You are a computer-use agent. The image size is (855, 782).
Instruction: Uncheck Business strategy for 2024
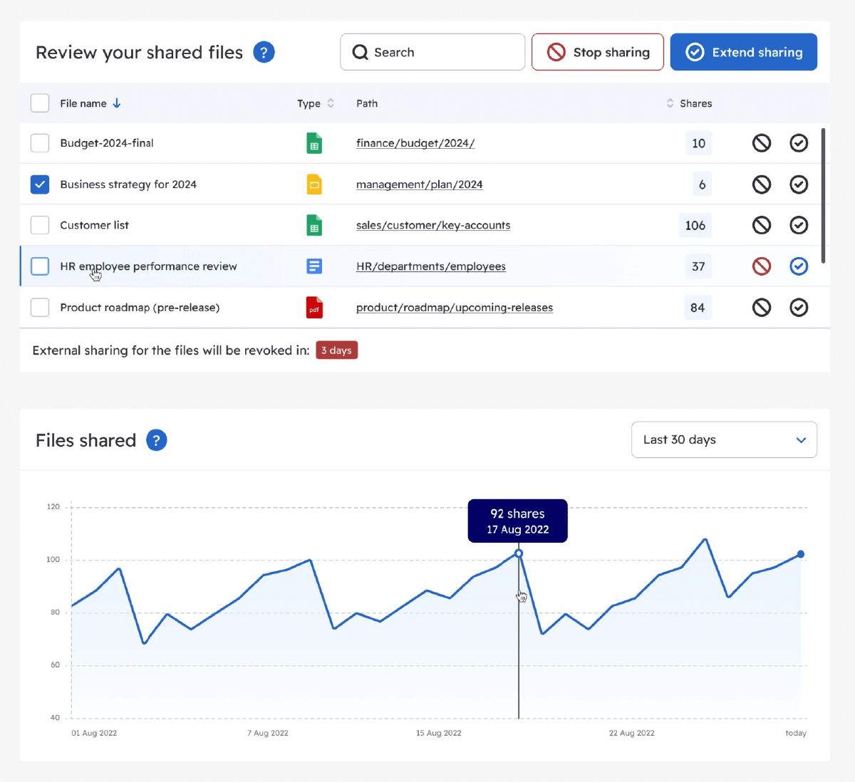point(40,184)
